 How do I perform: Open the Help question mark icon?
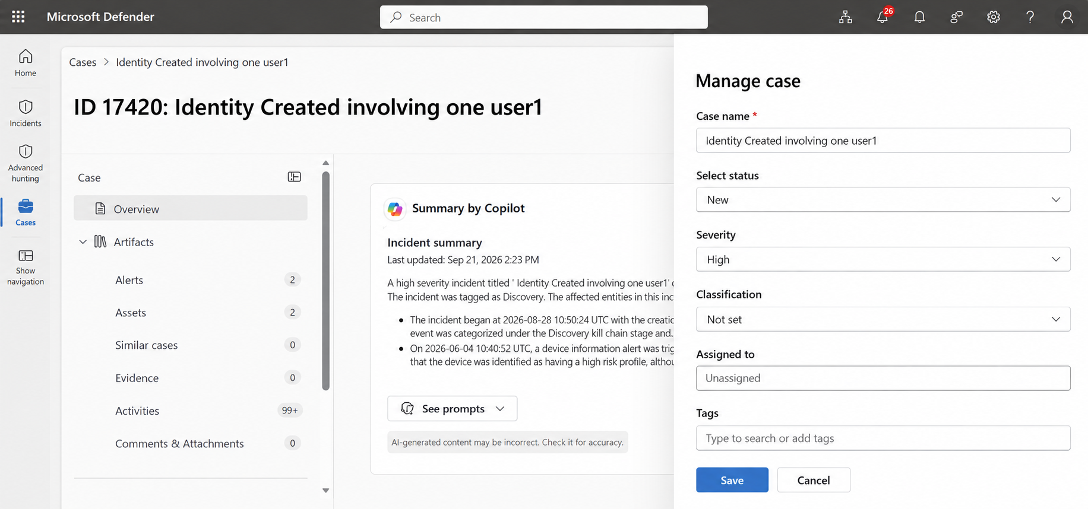[1030, 17]
